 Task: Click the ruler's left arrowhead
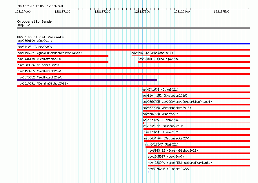tap(18, 9)
